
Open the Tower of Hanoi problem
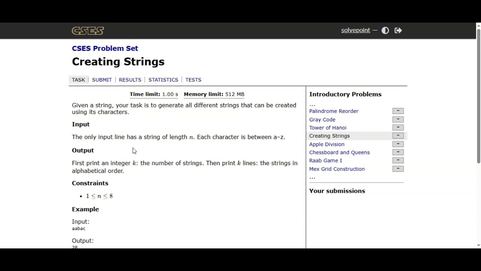click(328, 128)
